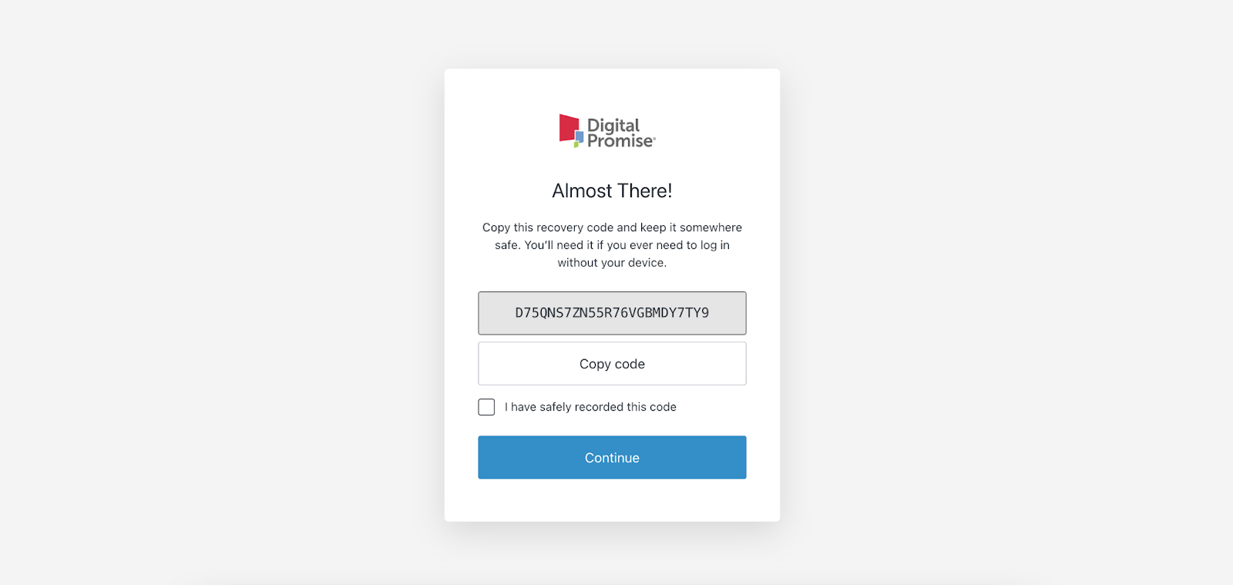The width and height of the screenshot is (1233, 585).
Task: Click the green piece at the logo's bottom
Action: [x=576, y=144]
